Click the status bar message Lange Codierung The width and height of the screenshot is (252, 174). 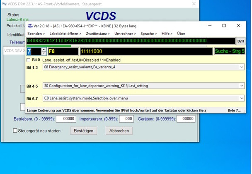click(x=116, y=110)
